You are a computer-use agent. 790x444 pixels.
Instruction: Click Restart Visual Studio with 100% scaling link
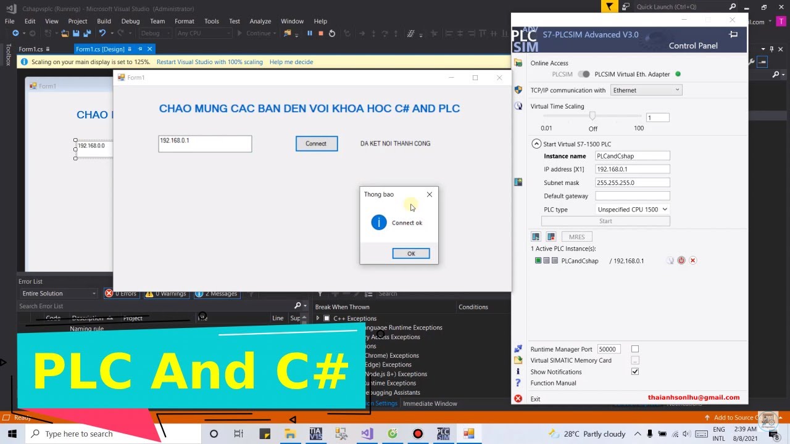(x=209, y=62)
